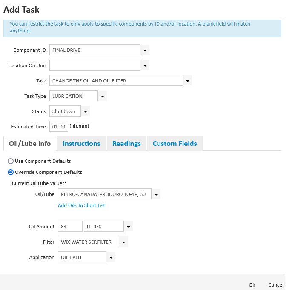Screen dimensions: 295x290
Task: Open the Component ID dropdown arrow
Action: (x=145, y=50)
